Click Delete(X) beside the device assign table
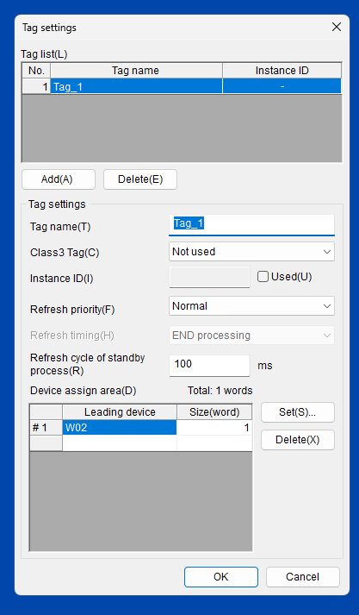Viewport: 359px width, 615px height. (x=298, y=440)
